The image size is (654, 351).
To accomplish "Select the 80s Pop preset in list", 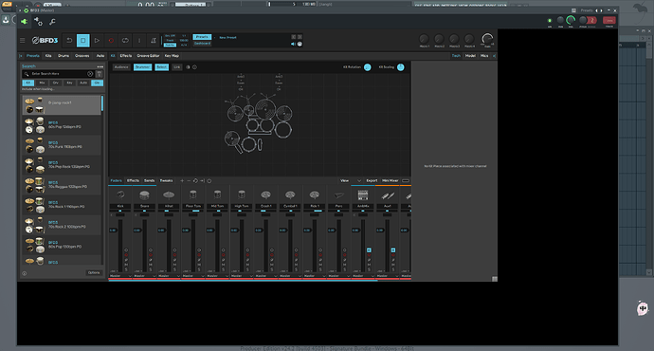I will tap(62, 245).
